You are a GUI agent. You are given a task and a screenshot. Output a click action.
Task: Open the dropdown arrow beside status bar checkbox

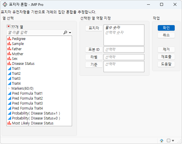[x=173, y=140]
